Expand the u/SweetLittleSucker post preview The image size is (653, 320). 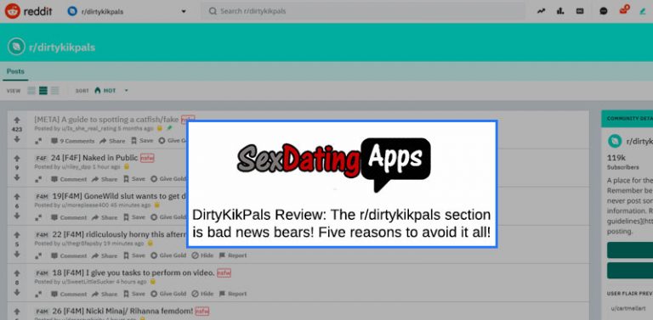pyautogui.click(x=38, y=294)
